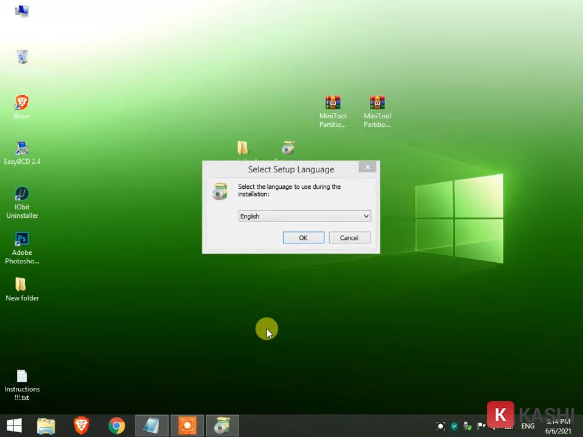The image size is (583, 437).
Task: Open the Windows Start menu
Action: [14, 426]
